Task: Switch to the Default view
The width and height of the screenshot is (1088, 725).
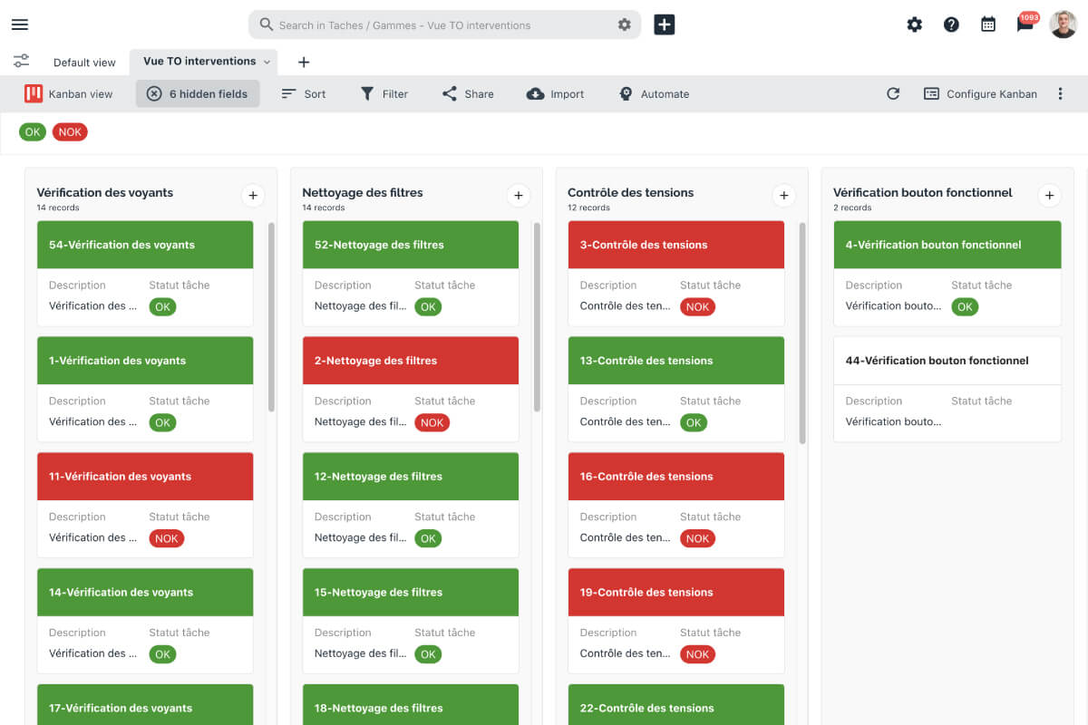Action: (84, 62)
